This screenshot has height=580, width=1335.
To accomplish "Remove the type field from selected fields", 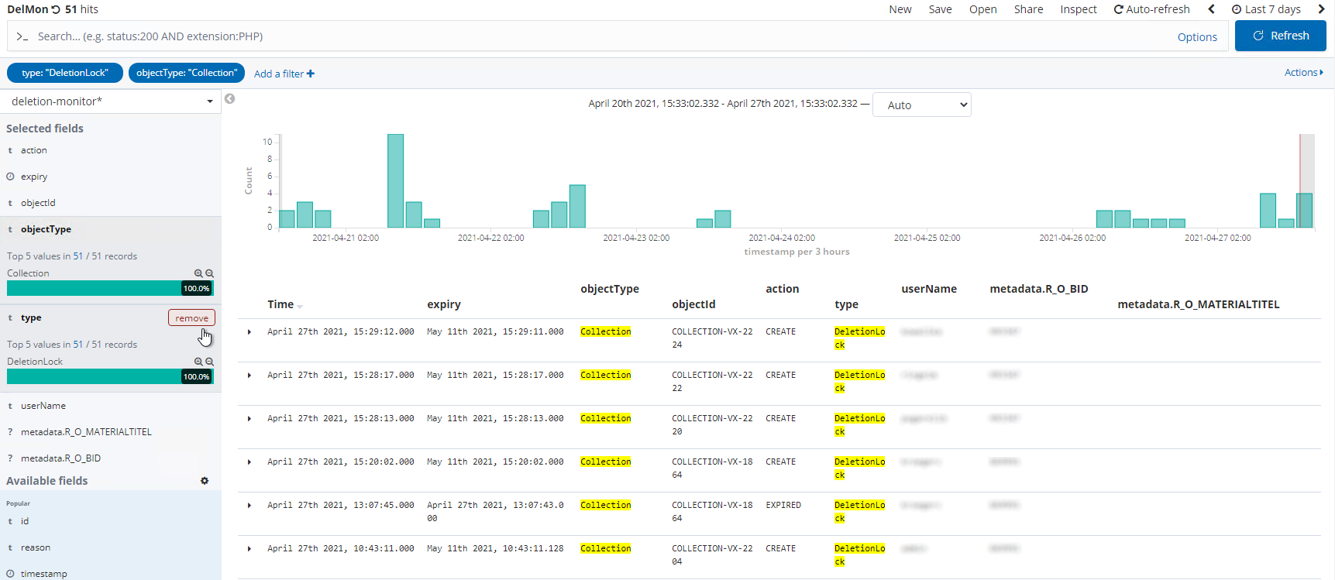I will tap(191, 318).
